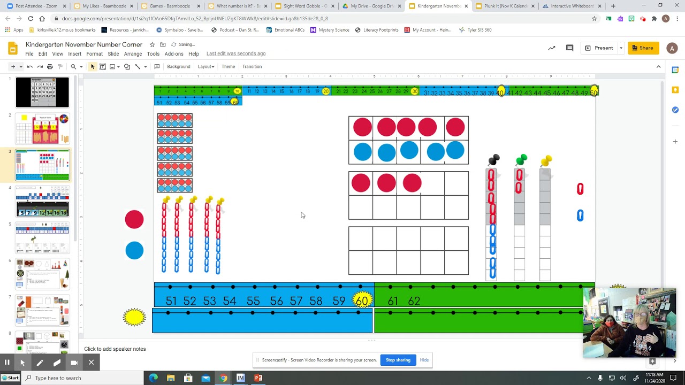Toggle the Screencastify webcam camera
The height and width of the screenshot is (385, 685).
[x=74, y=363]
